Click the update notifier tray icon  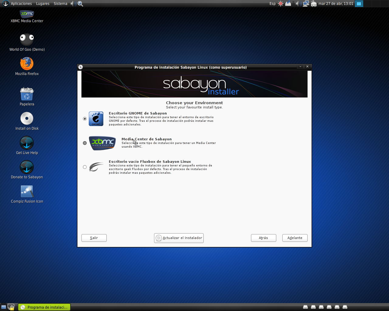click(x=288, y=3)
